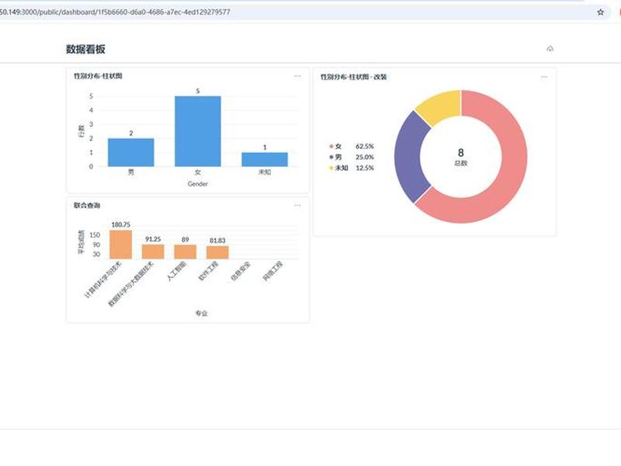Click the 人工智能 x-axis label
The height and width of the screenshot is (466, 621).
point(177,271)
